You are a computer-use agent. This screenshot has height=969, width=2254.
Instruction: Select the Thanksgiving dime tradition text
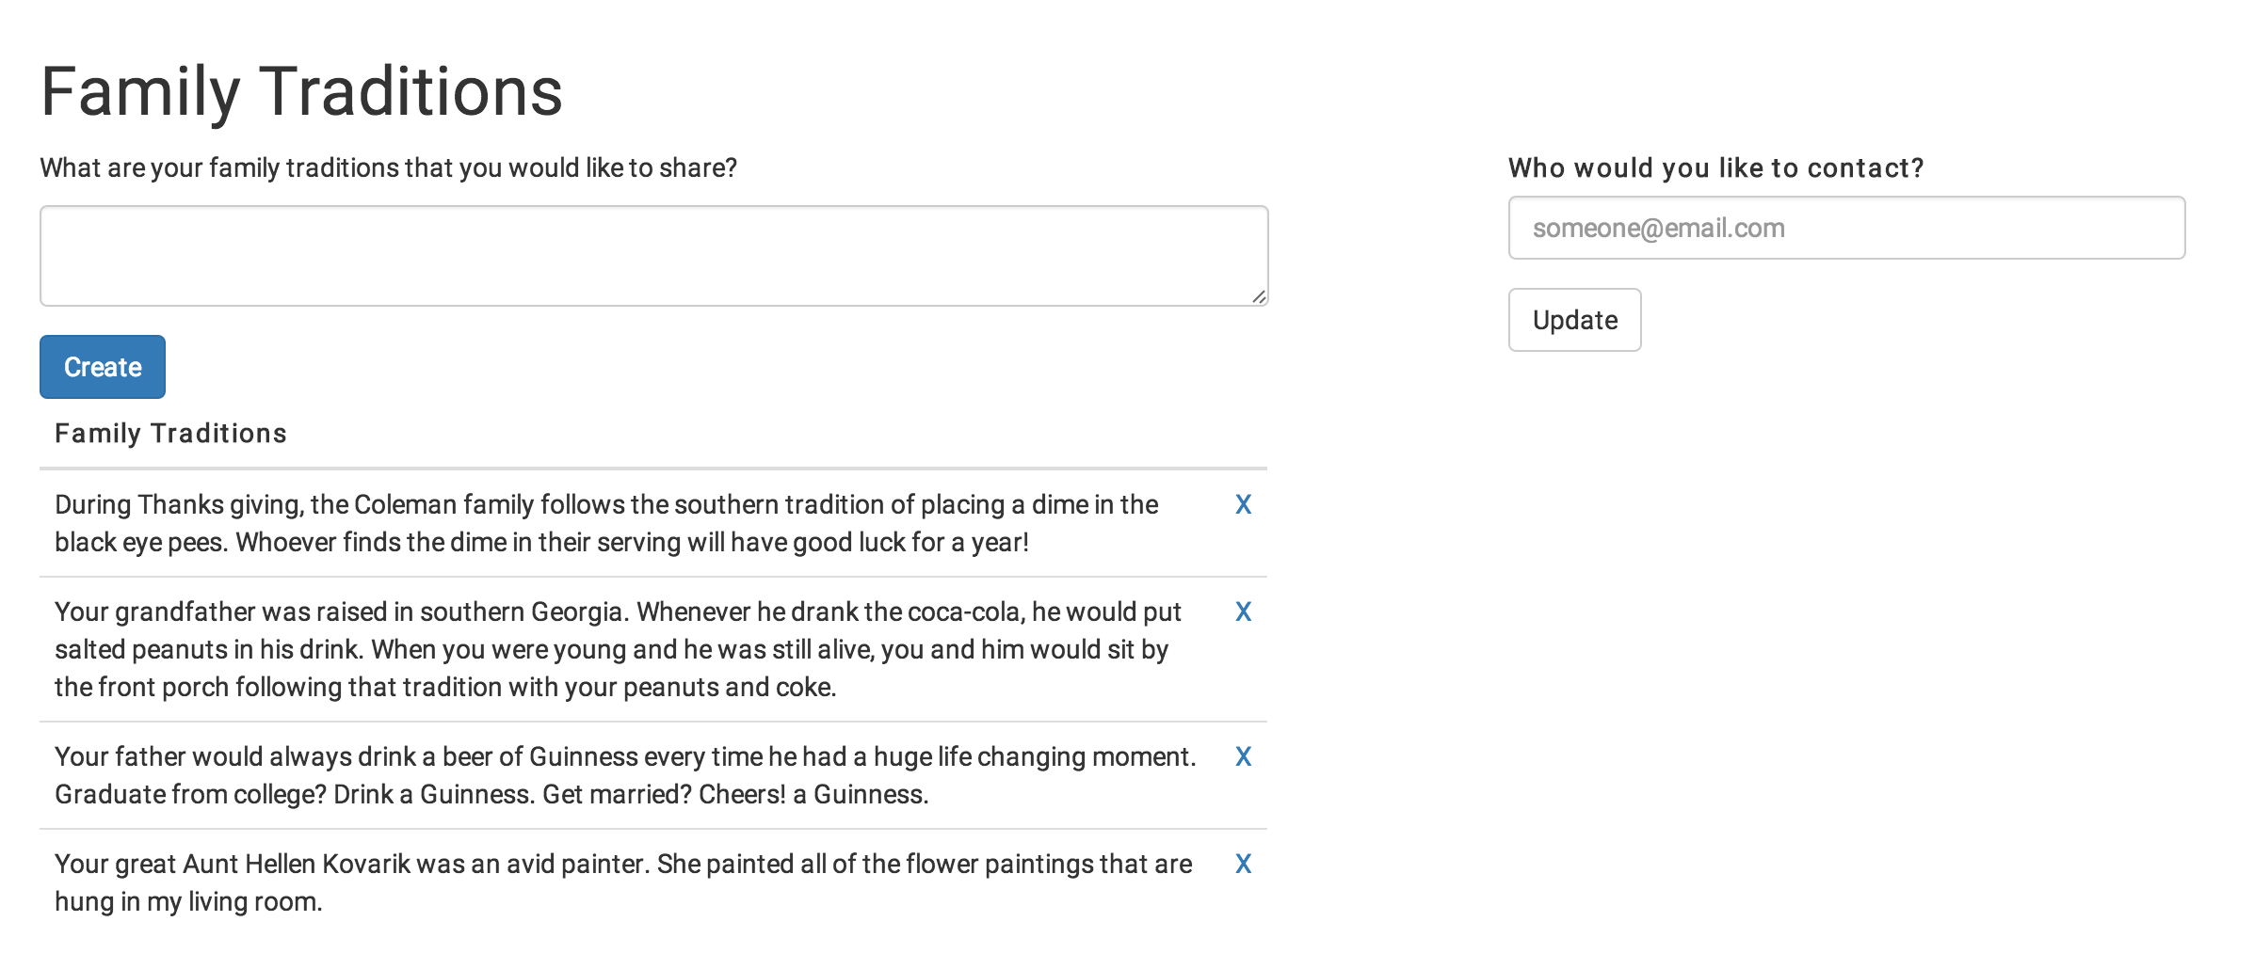pyautogui.click(x=606, y=524)
